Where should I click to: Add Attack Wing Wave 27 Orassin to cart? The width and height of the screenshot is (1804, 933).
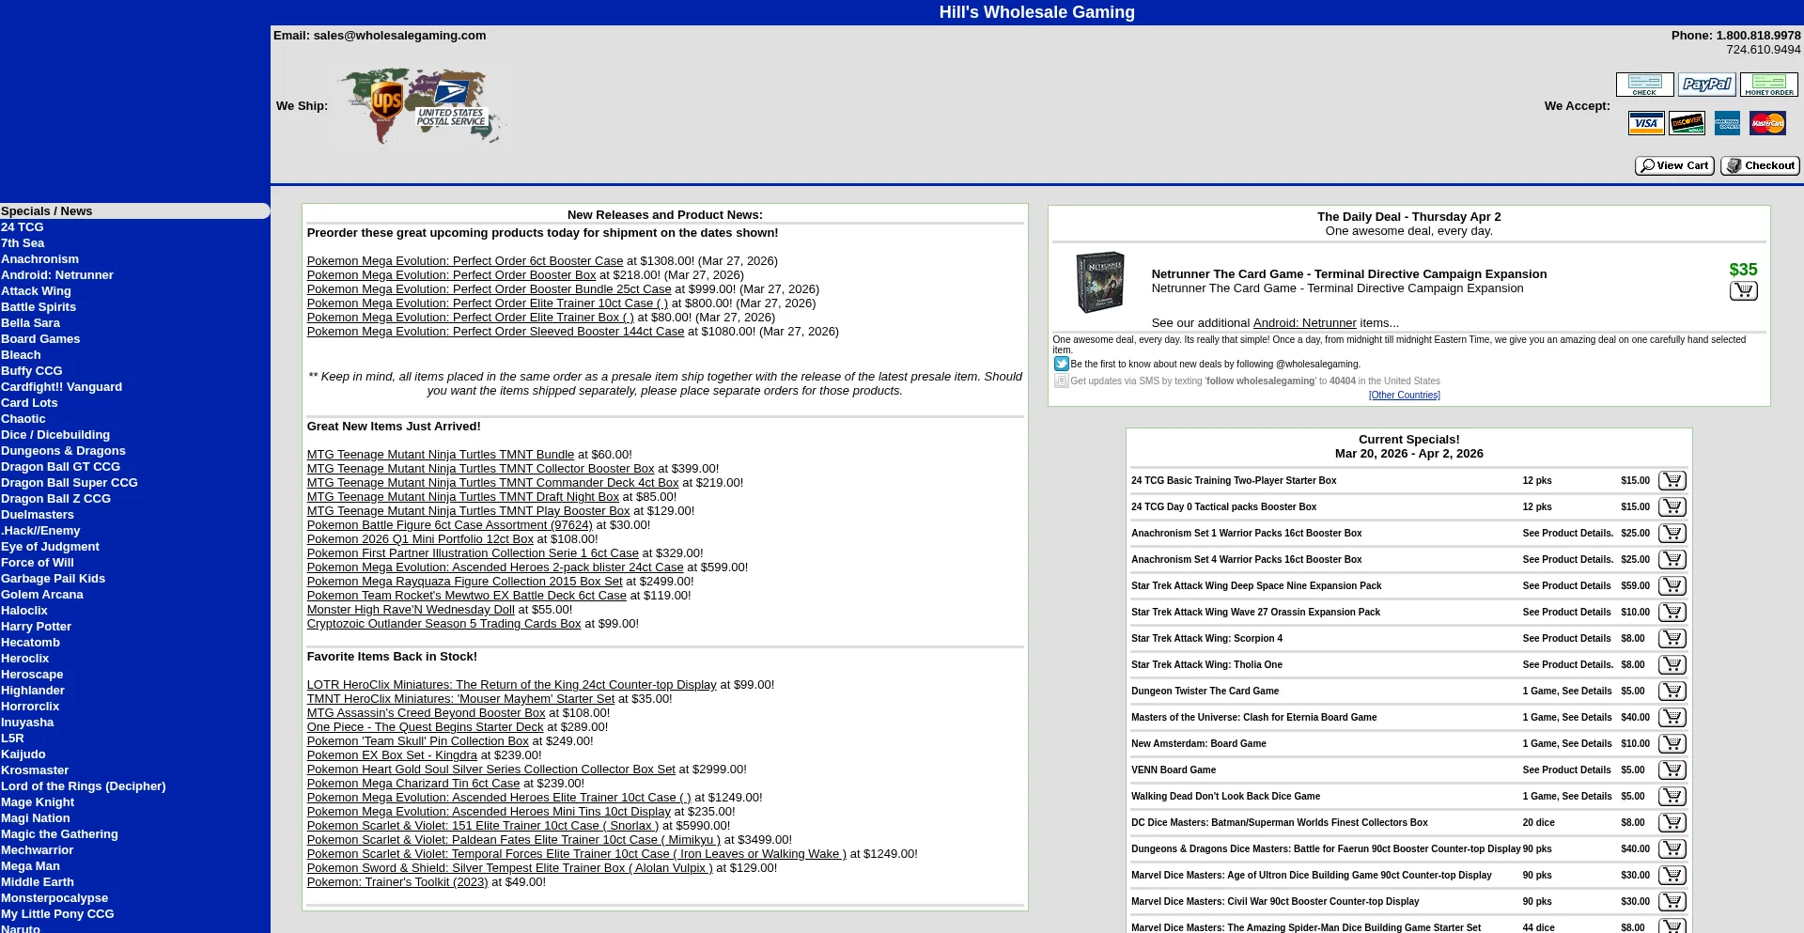point(1672,613)
